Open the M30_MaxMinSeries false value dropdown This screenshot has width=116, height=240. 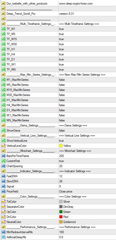click(x=87, y=95)
